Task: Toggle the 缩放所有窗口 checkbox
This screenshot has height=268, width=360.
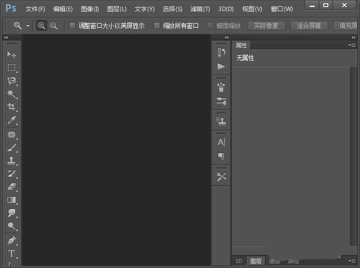Action: point(157,26)
